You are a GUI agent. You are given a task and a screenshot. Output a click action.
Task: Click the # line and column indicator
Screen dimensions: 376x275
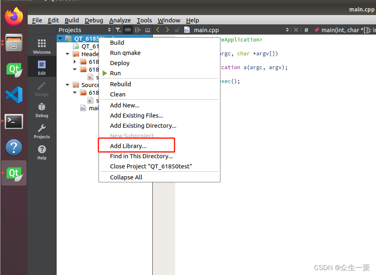306,30
